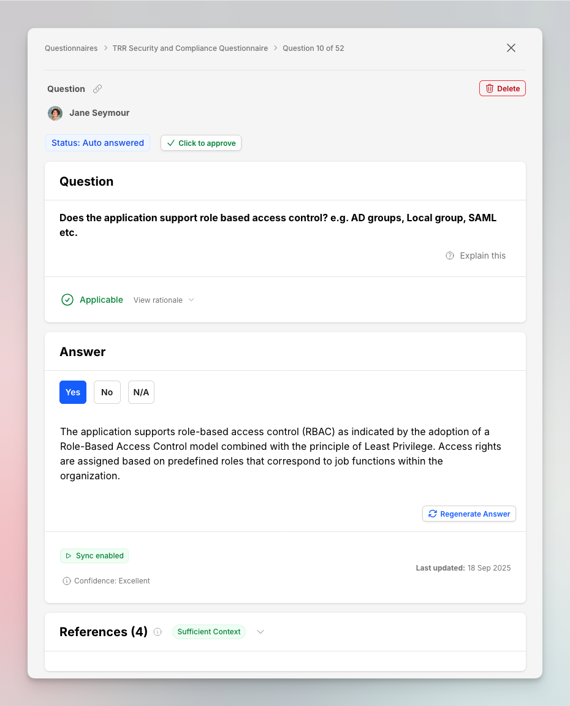570x706 pixels.
Task: Click the question mark icon next to Explain this
Action: (x=450, y=256)
